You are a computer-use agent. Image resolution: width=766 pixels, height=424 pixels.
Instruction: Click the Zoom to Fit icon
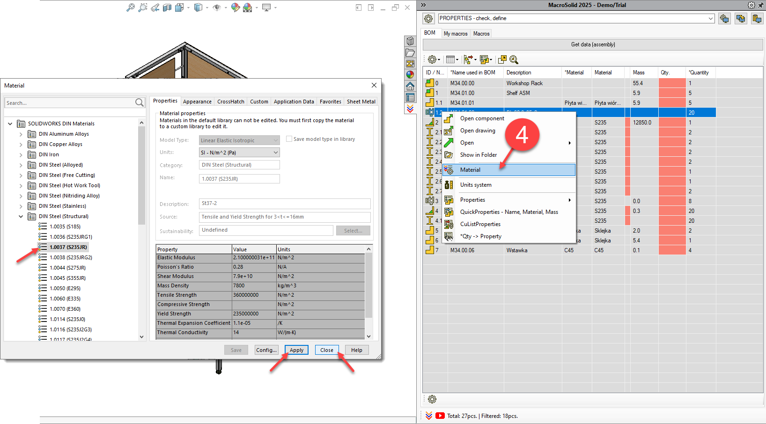(x=131, y=7)
